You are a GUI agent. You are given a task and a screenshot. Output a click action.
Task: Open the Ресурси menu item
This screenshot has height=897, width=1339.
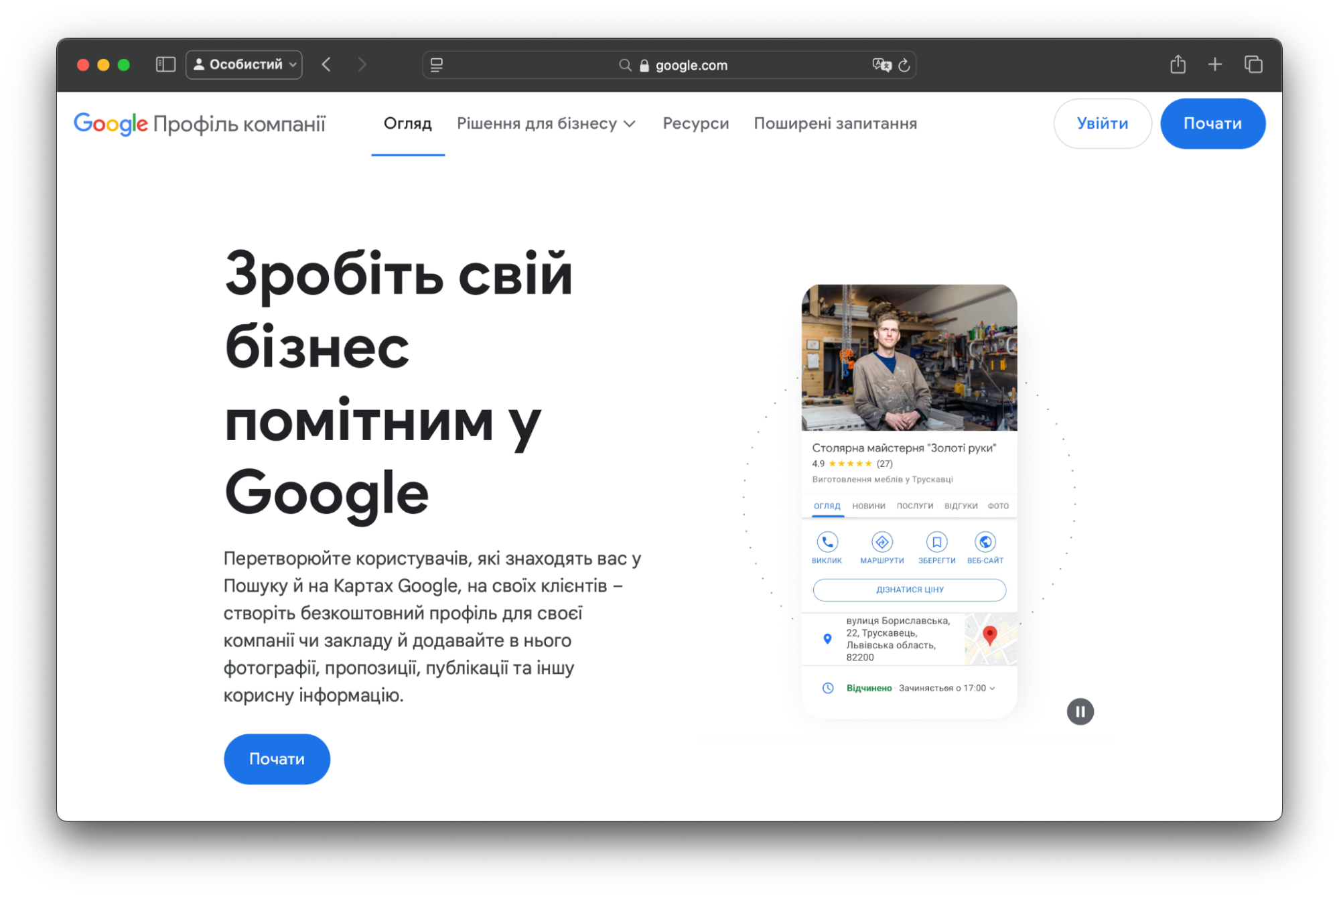coord(695,124)
